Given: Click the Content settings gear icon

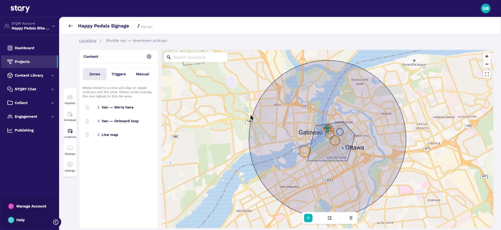Looking at the screenshot, I should 149,57.
